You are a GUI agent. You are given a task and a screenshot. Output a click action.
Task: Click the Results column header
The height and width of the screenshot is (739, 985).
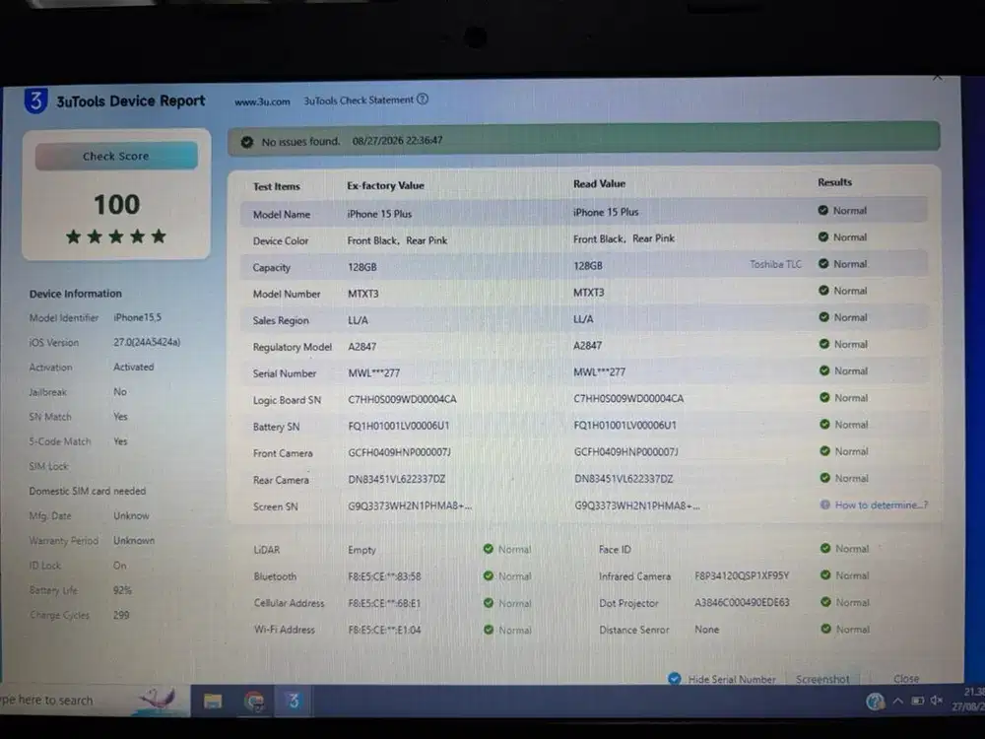[x=835, y=182]
